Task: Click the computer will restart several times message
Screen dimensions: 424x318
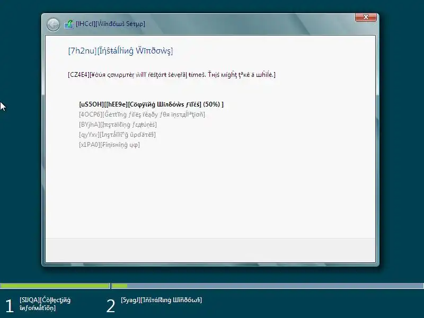Action: tap(172, 75)
